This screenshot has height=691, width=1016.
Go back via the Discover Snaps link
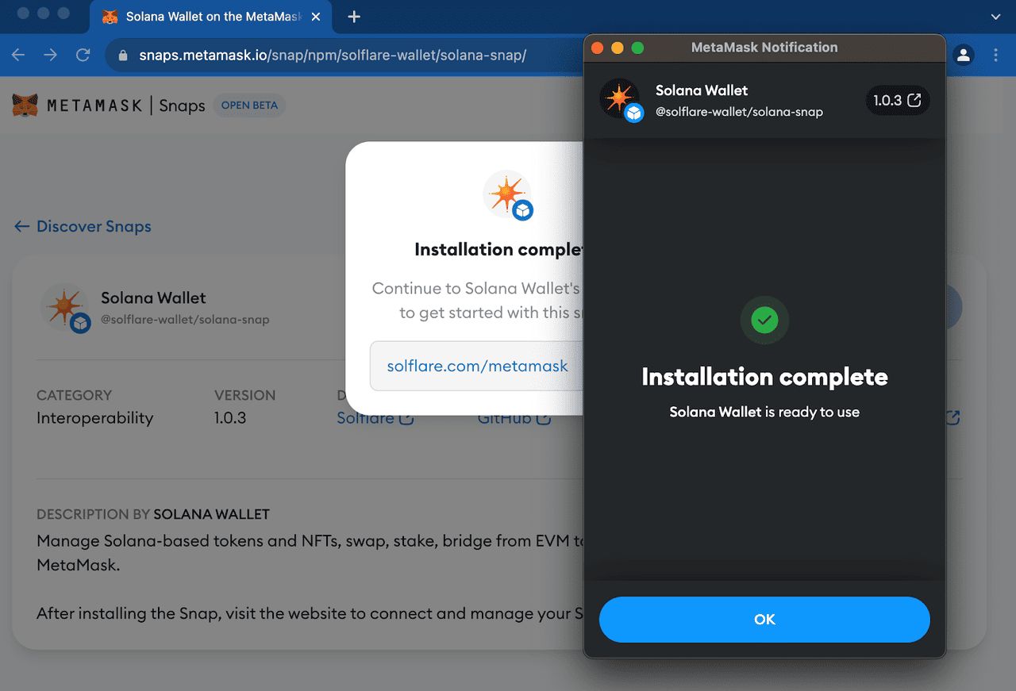click(x=82, y=226)
